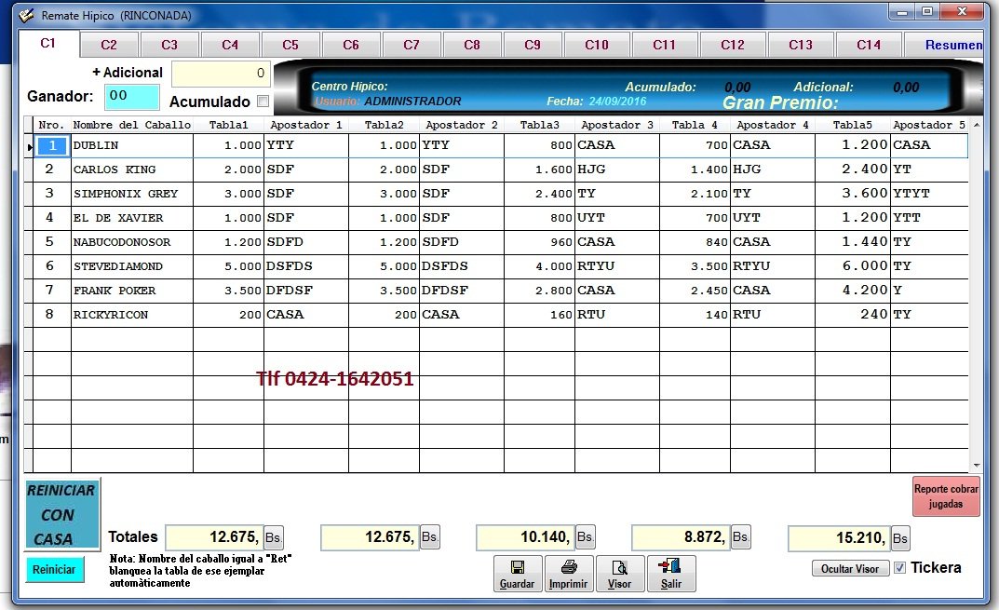Exit using the Salir door icon
This screenshot has width=999, height=610.
[x=669, y=573]
